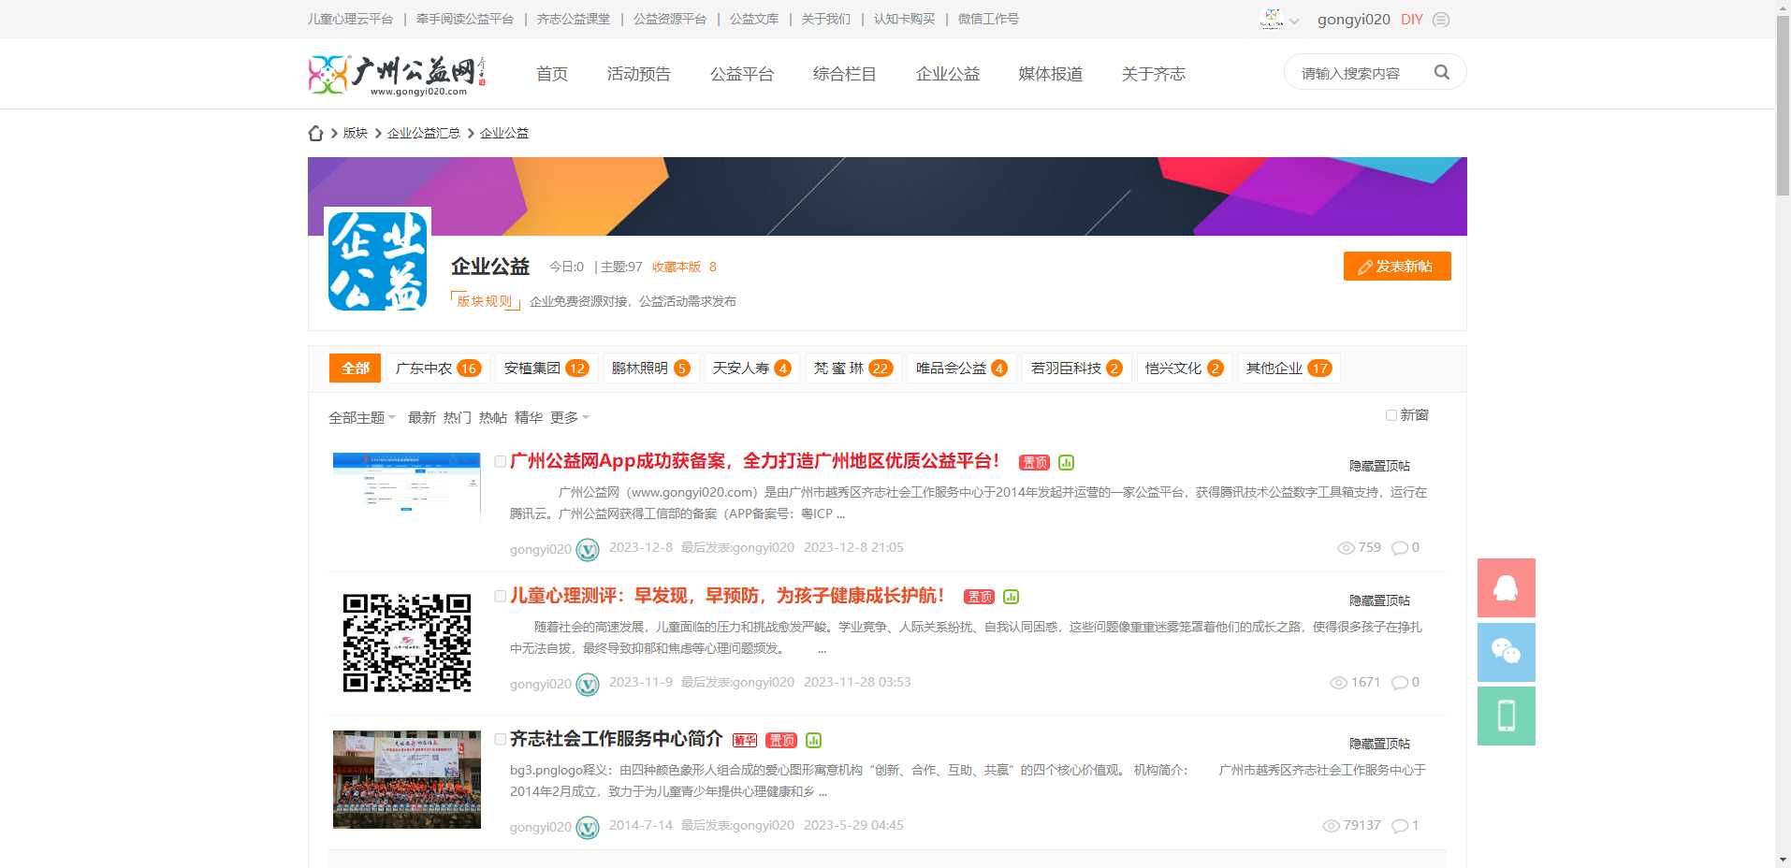Viewport: 1791px width, 868px height.
Task: Click the QQ contact floating icon
Action: point(1506,587)
